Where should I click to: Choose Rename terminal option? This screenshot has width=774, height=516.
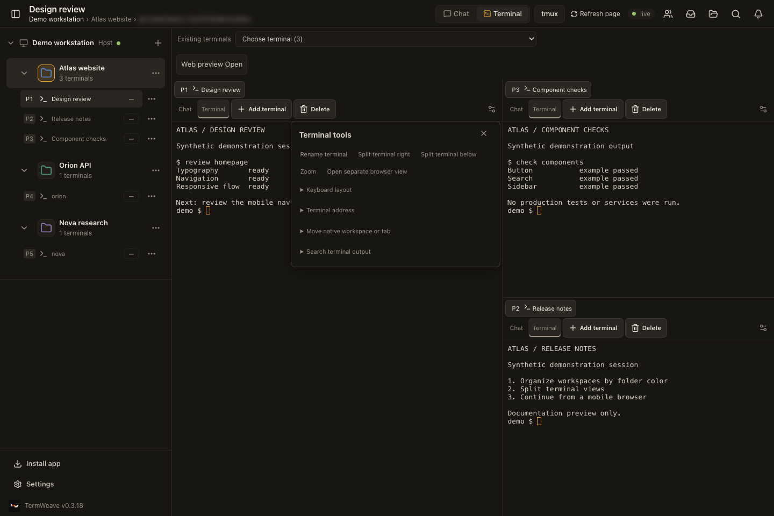click(324, 154)
